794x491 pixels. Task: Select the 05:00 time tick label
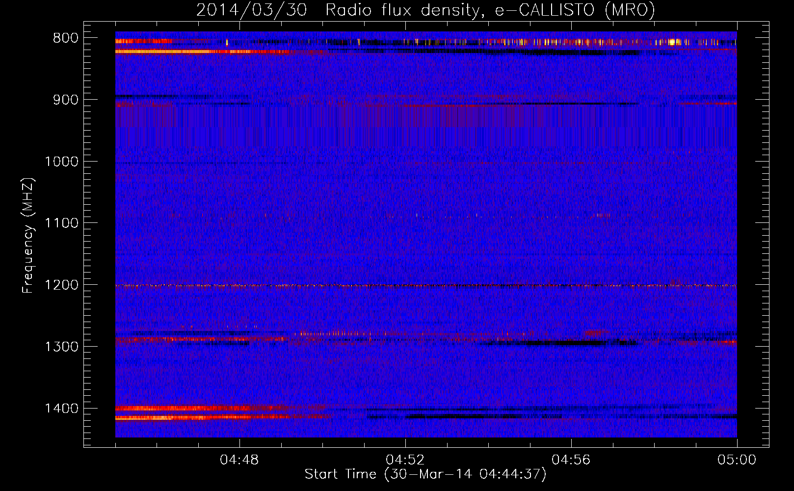(737, 460)
